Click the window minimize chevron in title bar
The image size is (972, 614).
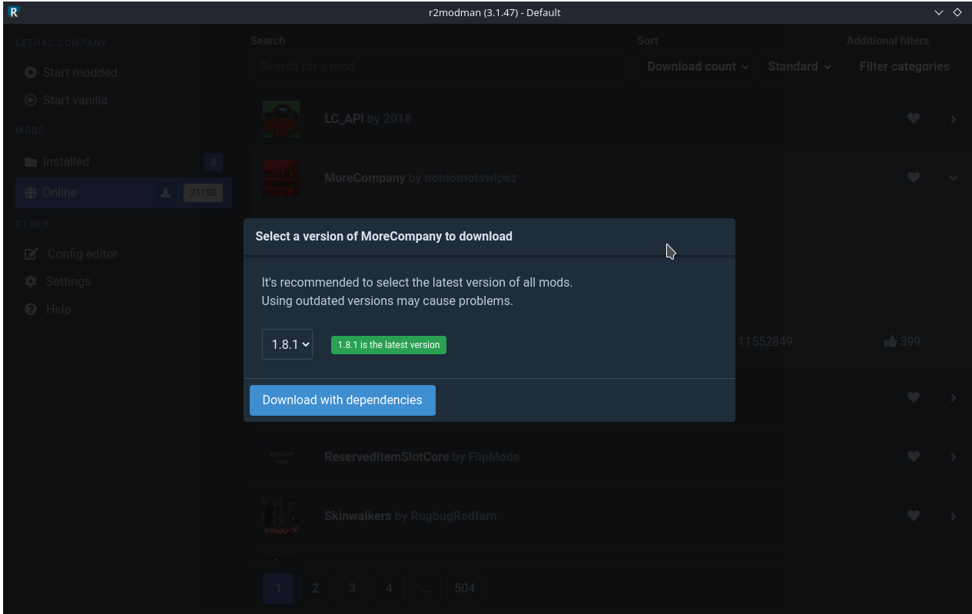939,12
